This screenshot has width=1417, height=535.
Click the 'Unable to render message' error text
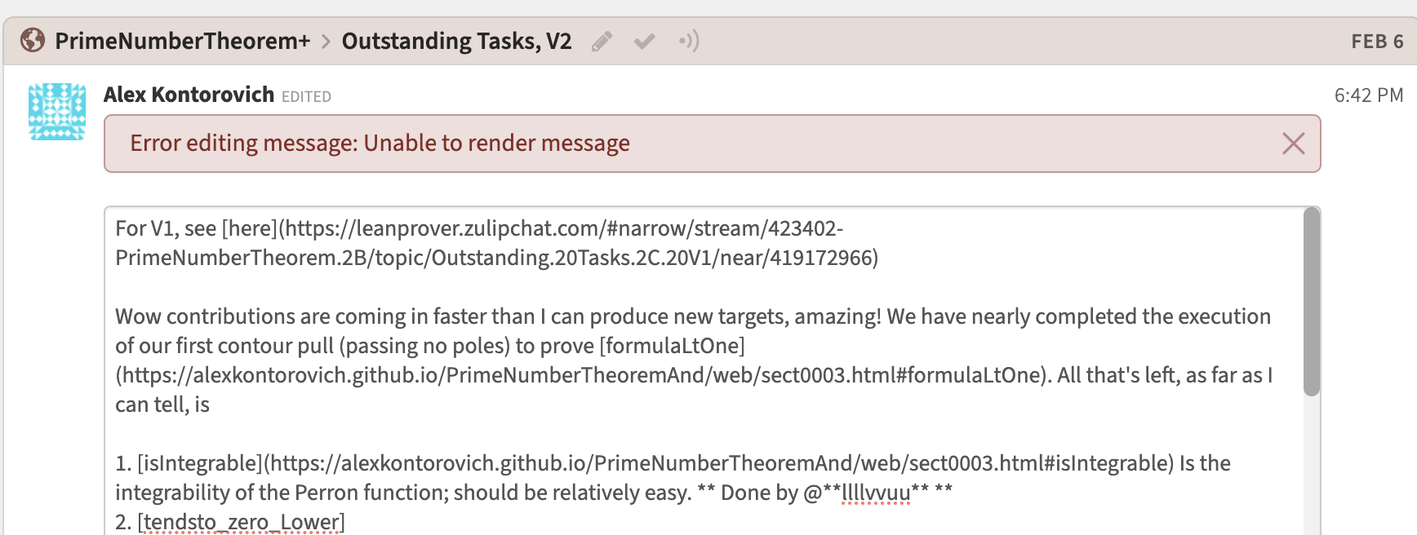tap(496, 143)
